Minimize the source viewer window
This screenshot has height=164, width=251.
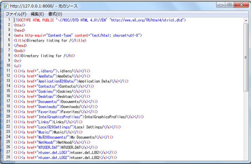pyautogui.click(x=221, y=5)
